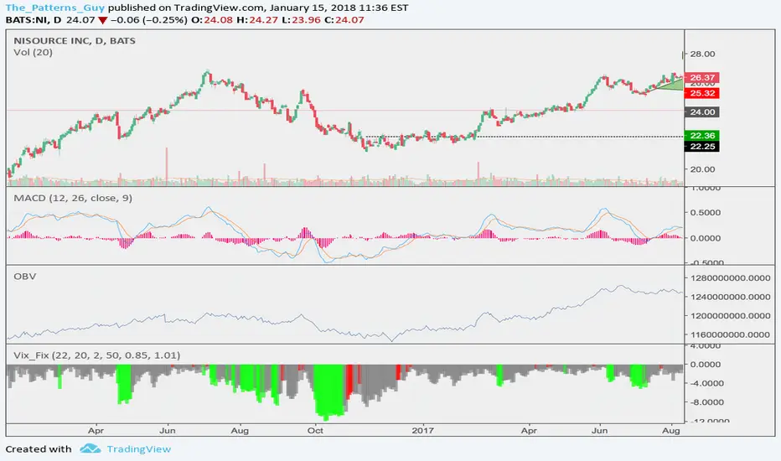Click the 1280000000.0000 OBV axis value

coord(730,278)
